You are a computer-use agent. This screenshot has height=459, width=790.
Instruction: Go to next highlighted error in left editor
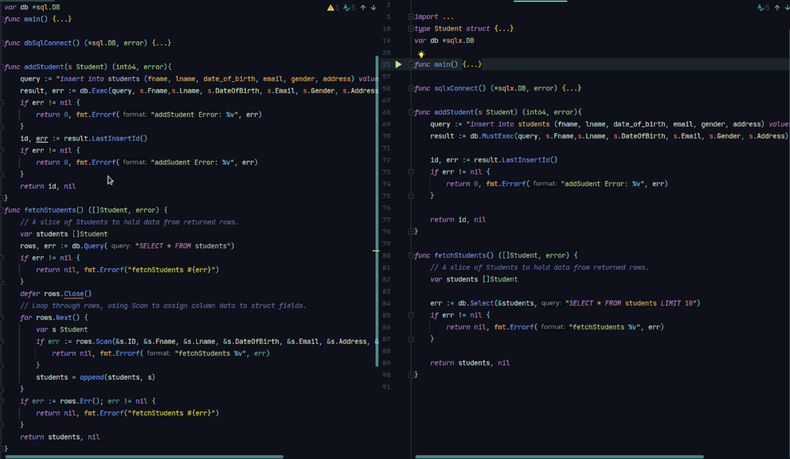[373, 8]
